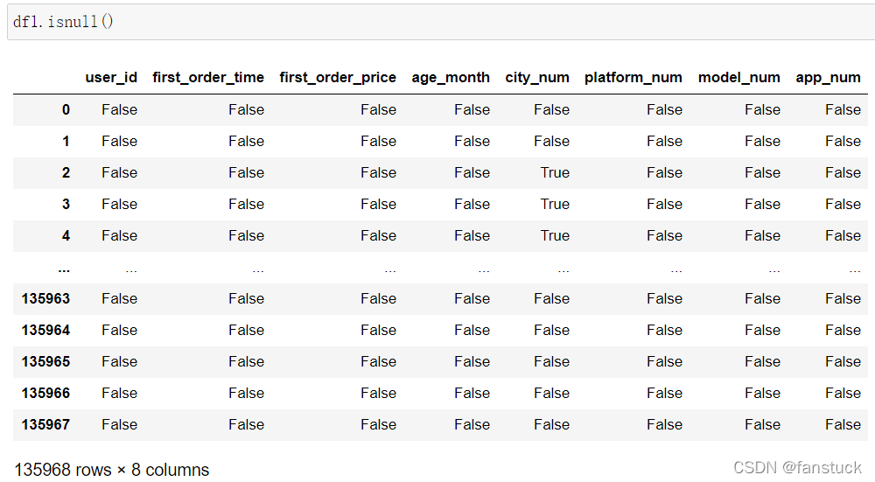Click the age_month False value in row 135963
This screenshot has height=482, width=875.
[472, 299]
